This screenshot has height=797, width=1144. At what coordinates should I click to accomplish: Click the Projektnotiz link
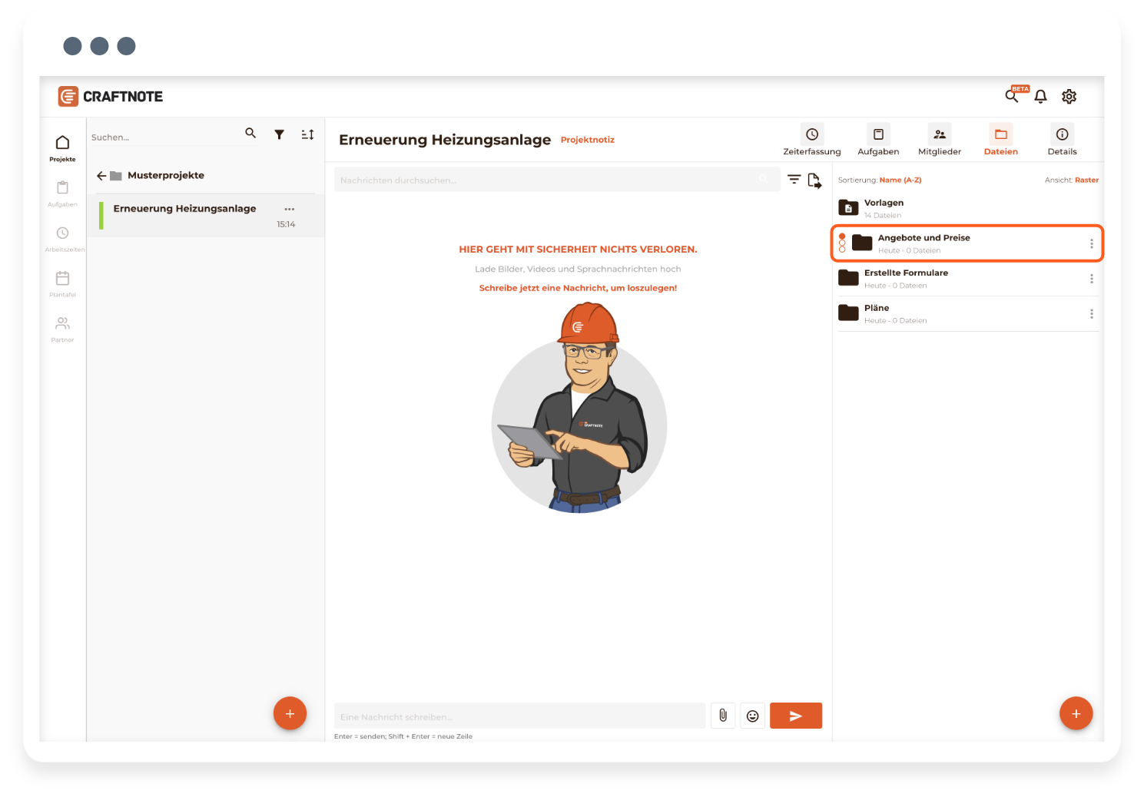click(587, 140)
